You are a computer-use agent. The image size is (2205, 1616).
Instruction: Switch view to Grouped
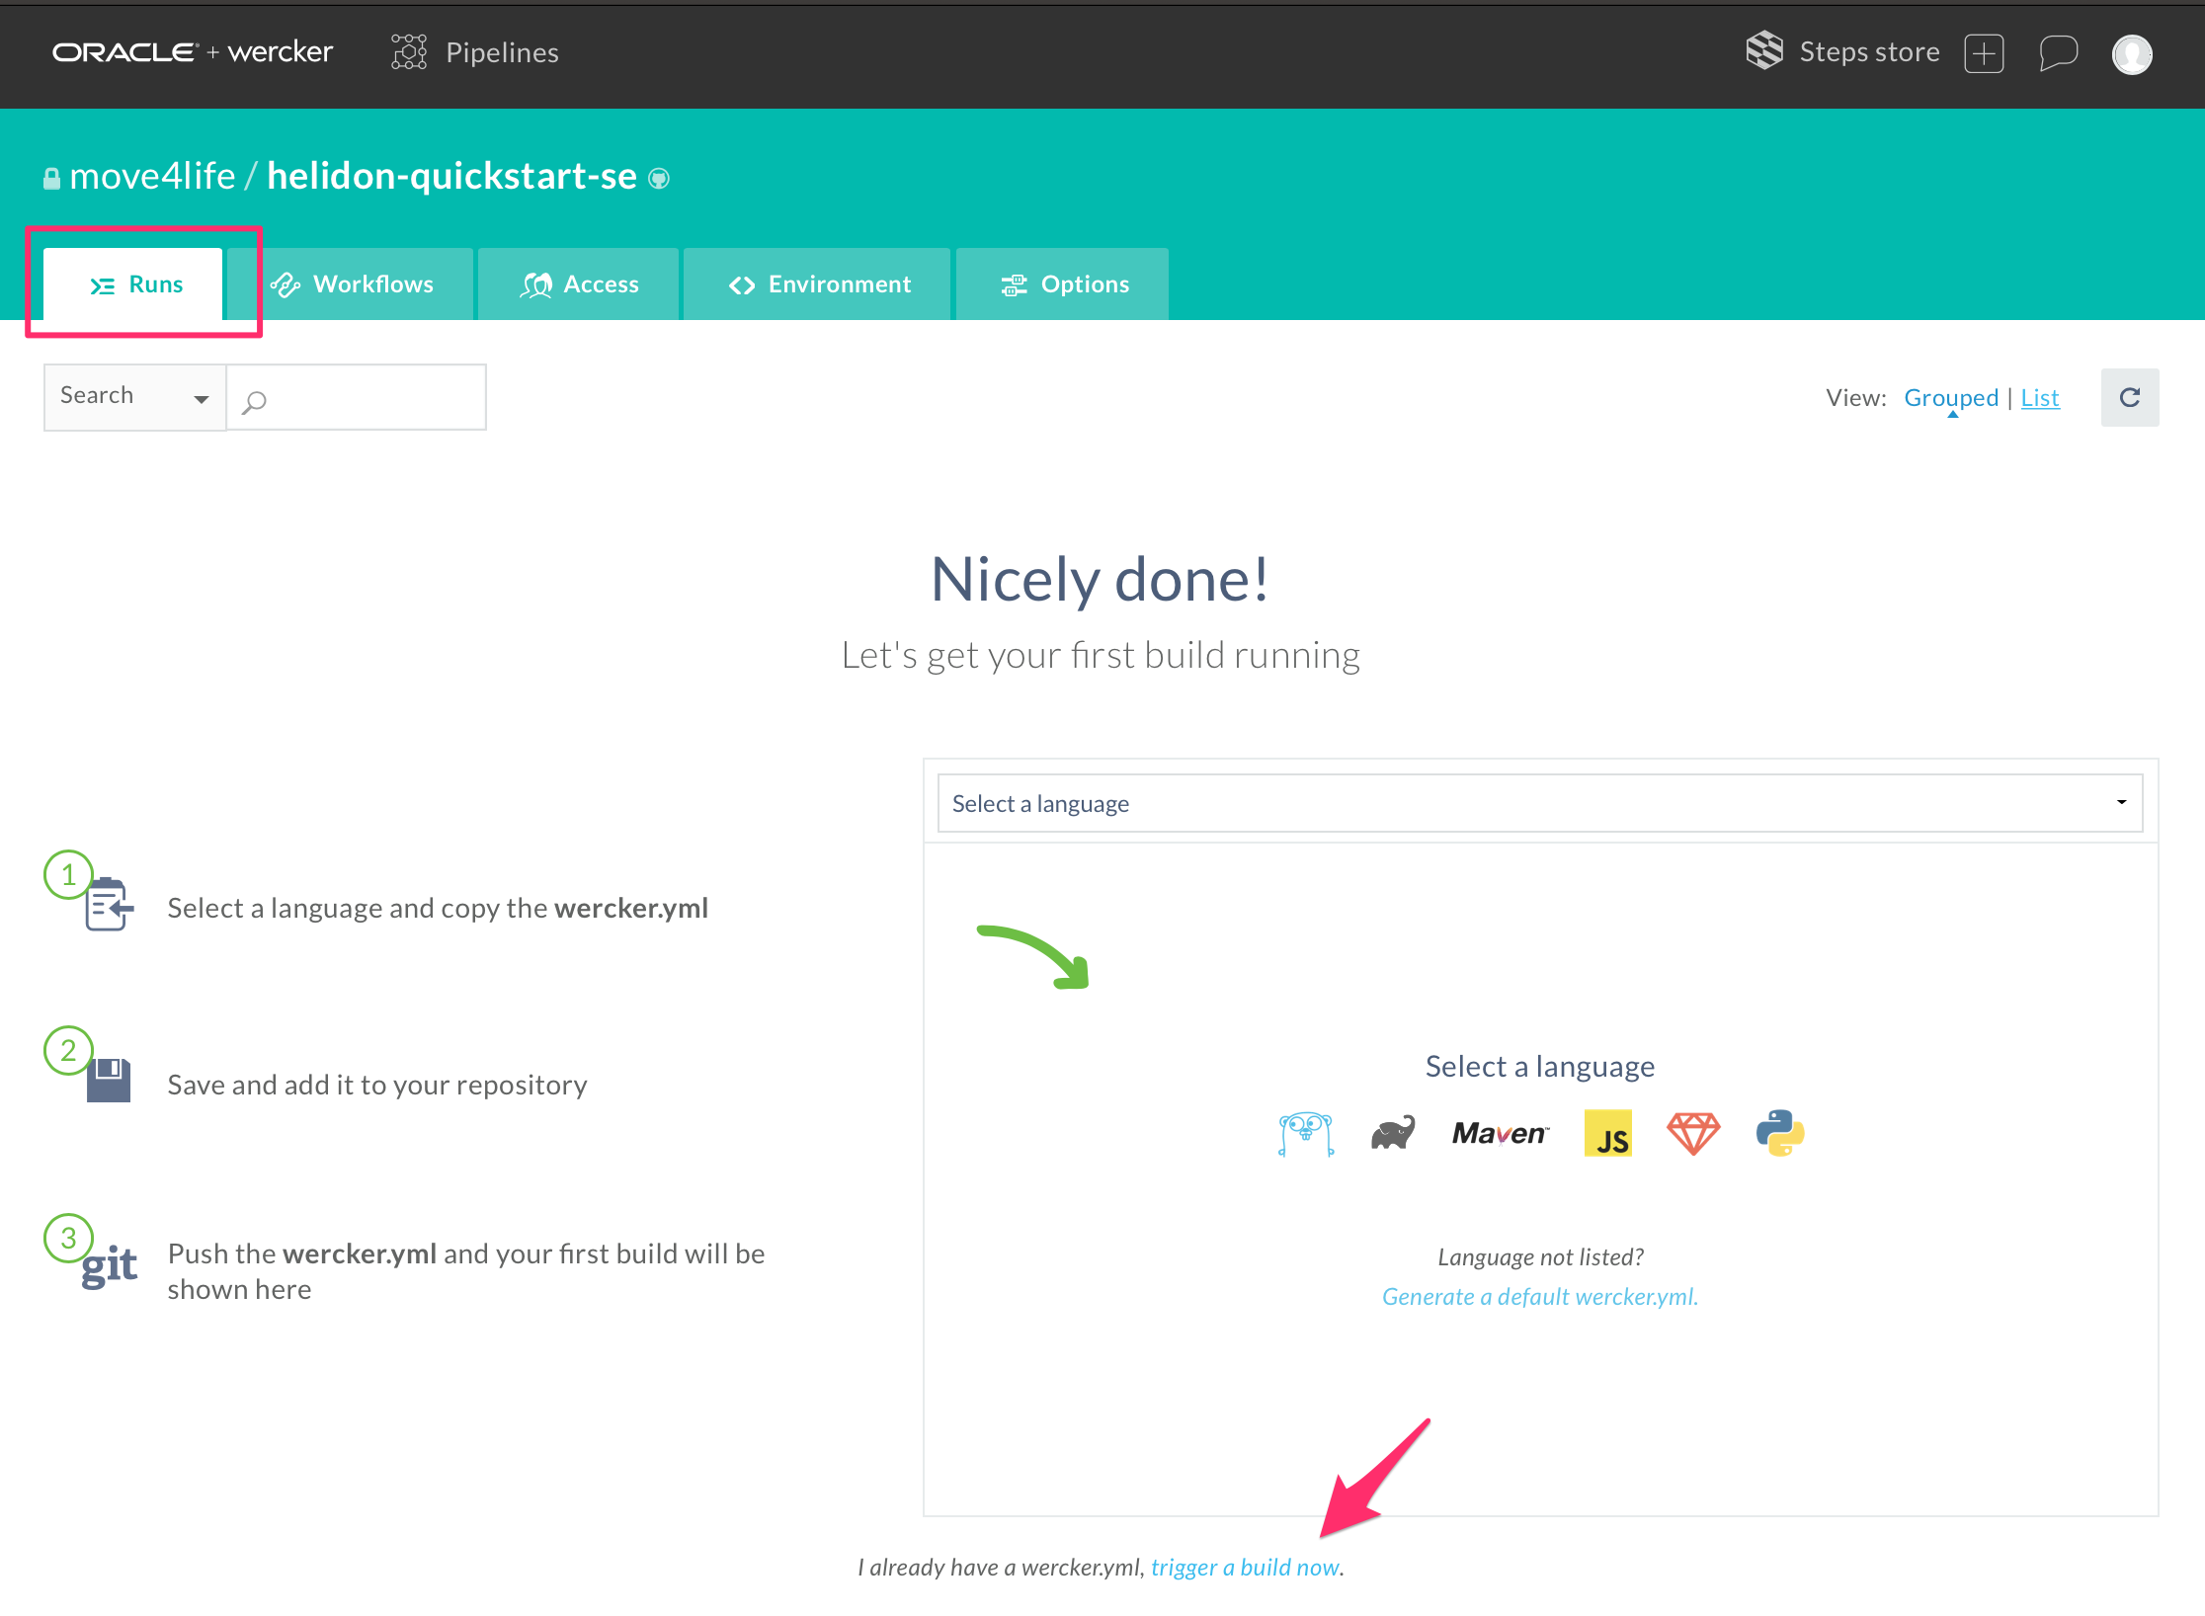[1950, 397]
